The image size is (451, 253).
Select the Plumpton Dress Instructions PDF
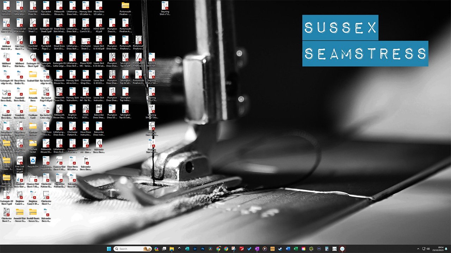coord(112,44)
